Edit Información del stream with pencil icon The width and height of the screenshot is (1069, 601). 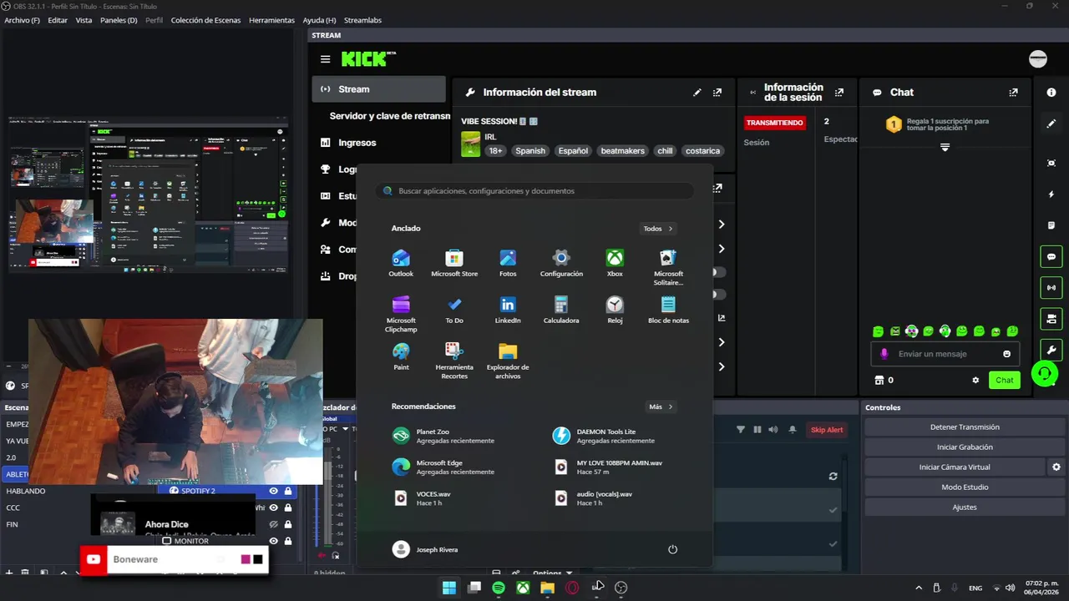tap(697, 93)
